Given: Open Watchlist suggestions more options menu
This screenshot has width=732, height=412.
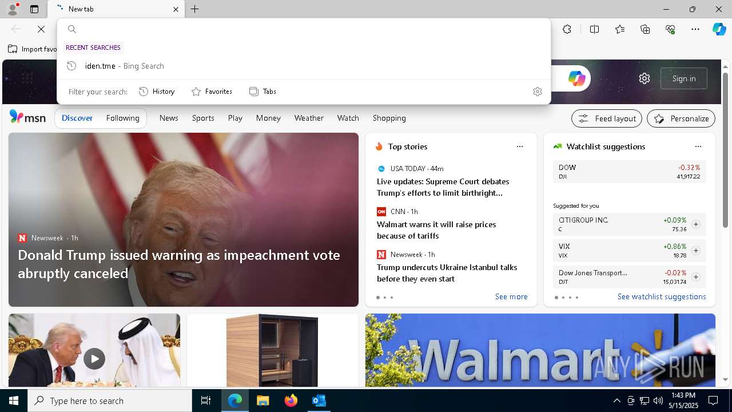Looking at the screenshot, I should click(x=698, y=146).
